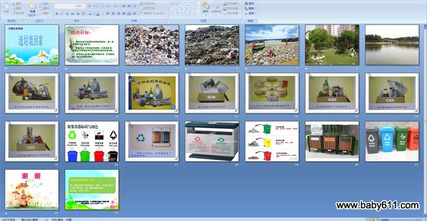Click the Replace icon in the editing group
Screen dimensions: 427x221
click(x=249, y=8)
